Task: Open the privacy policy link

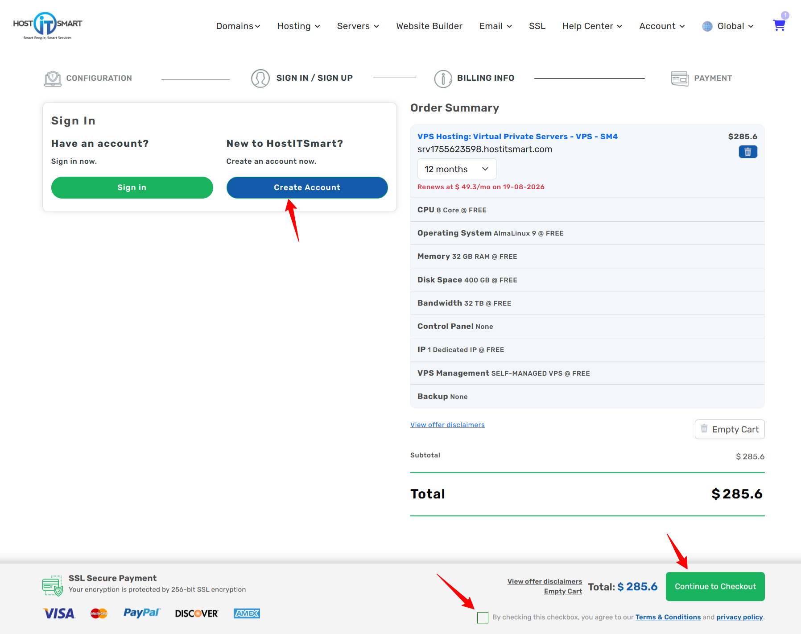Action: 739,617
